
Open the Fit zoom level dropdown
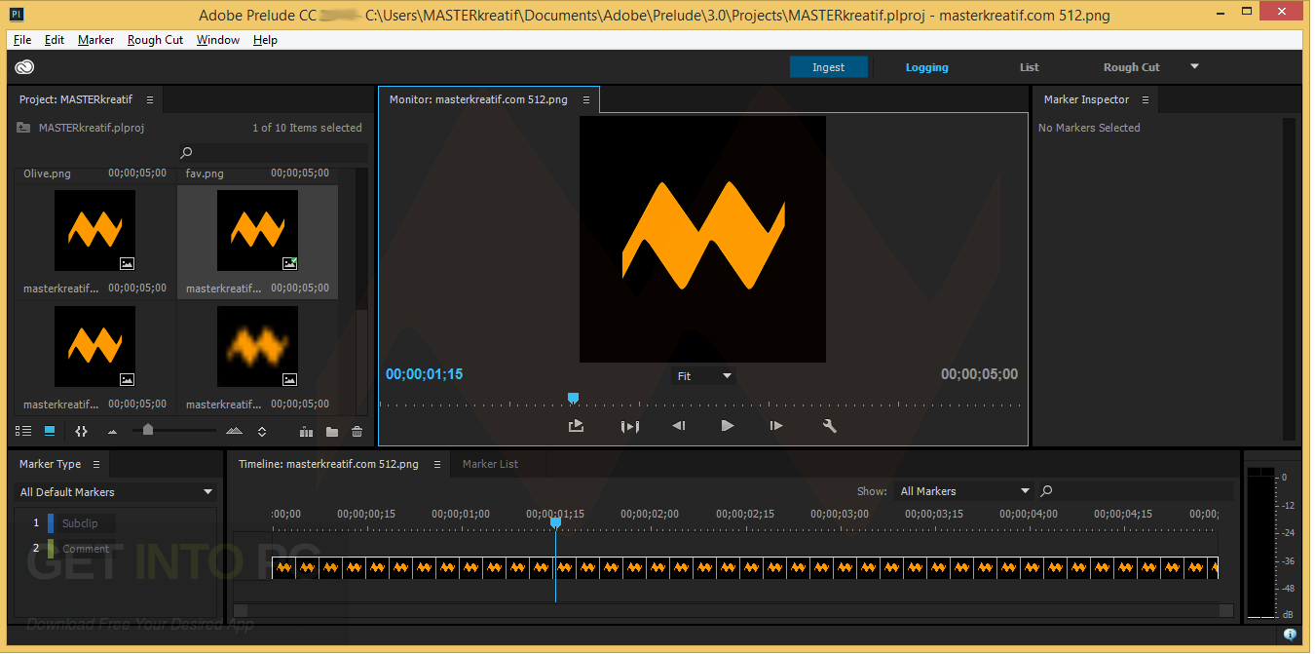[703, 374]
